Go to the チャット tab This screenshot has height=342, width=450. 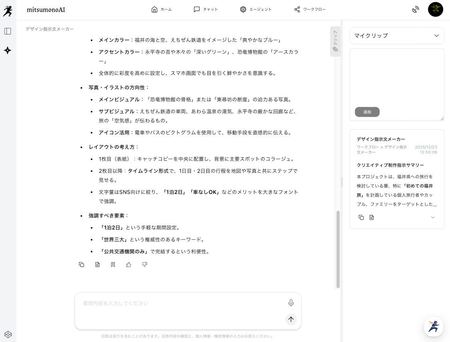coord(206,10)
